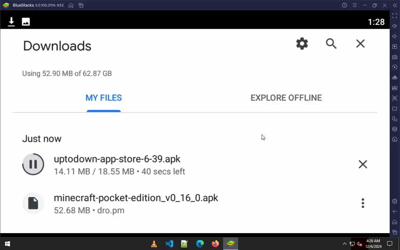The width and height of the screenshot is (400, 250).
Task: Collapse the BlueStacks side toolbar
Action: pyautogui.click(x=395, y=5)
